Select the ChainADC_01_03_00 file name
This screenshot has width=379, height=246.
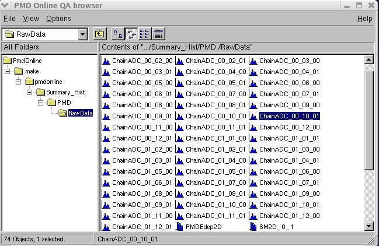tap(289, 150)
